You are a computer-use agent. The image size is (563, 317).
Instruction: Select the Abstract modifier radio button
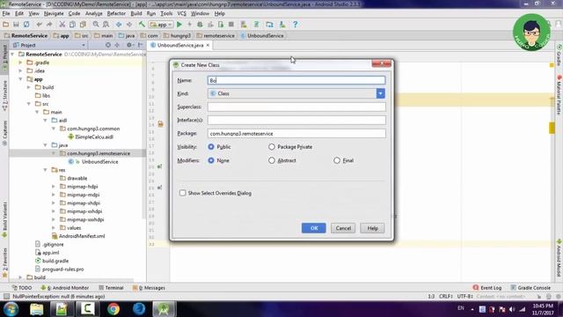tap(272, 160)
